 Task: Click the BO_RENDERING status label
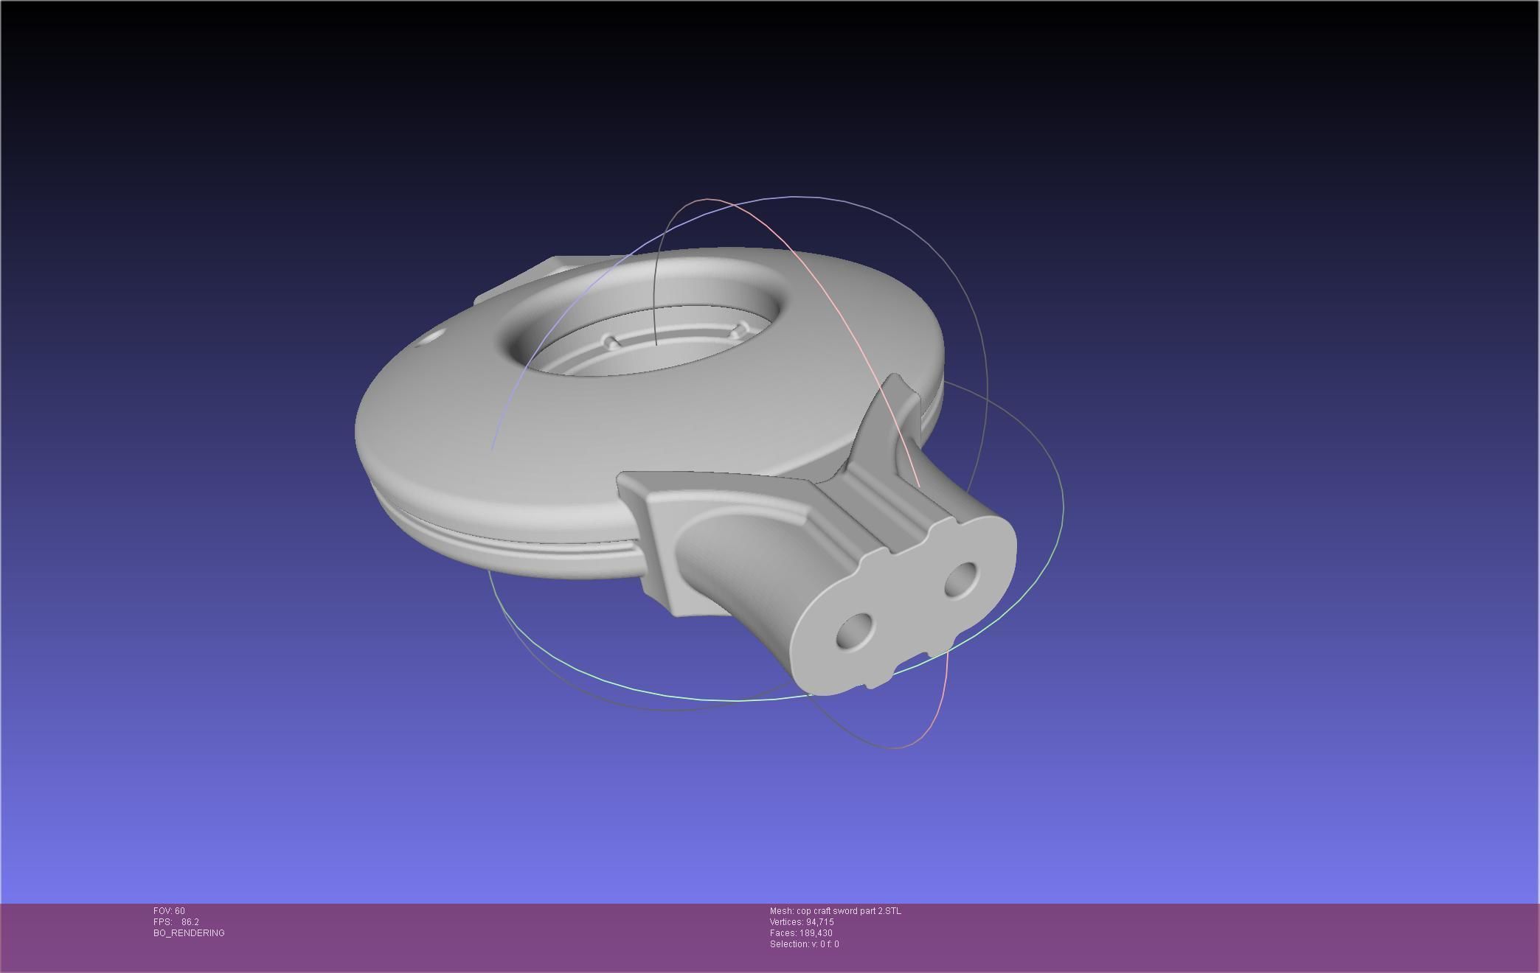click(x=189, y=933)
